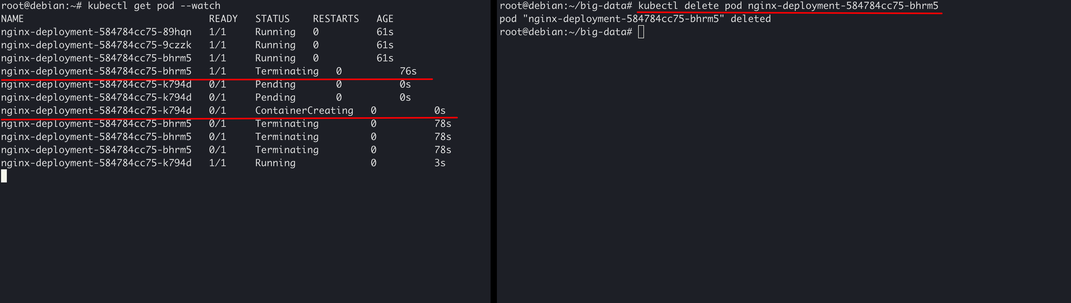The width and height of the screenshot is (1071, 303).
Task: Click the right terminal's empty prompt cursor
Action: pyautogui.click(x=641, y=32)
